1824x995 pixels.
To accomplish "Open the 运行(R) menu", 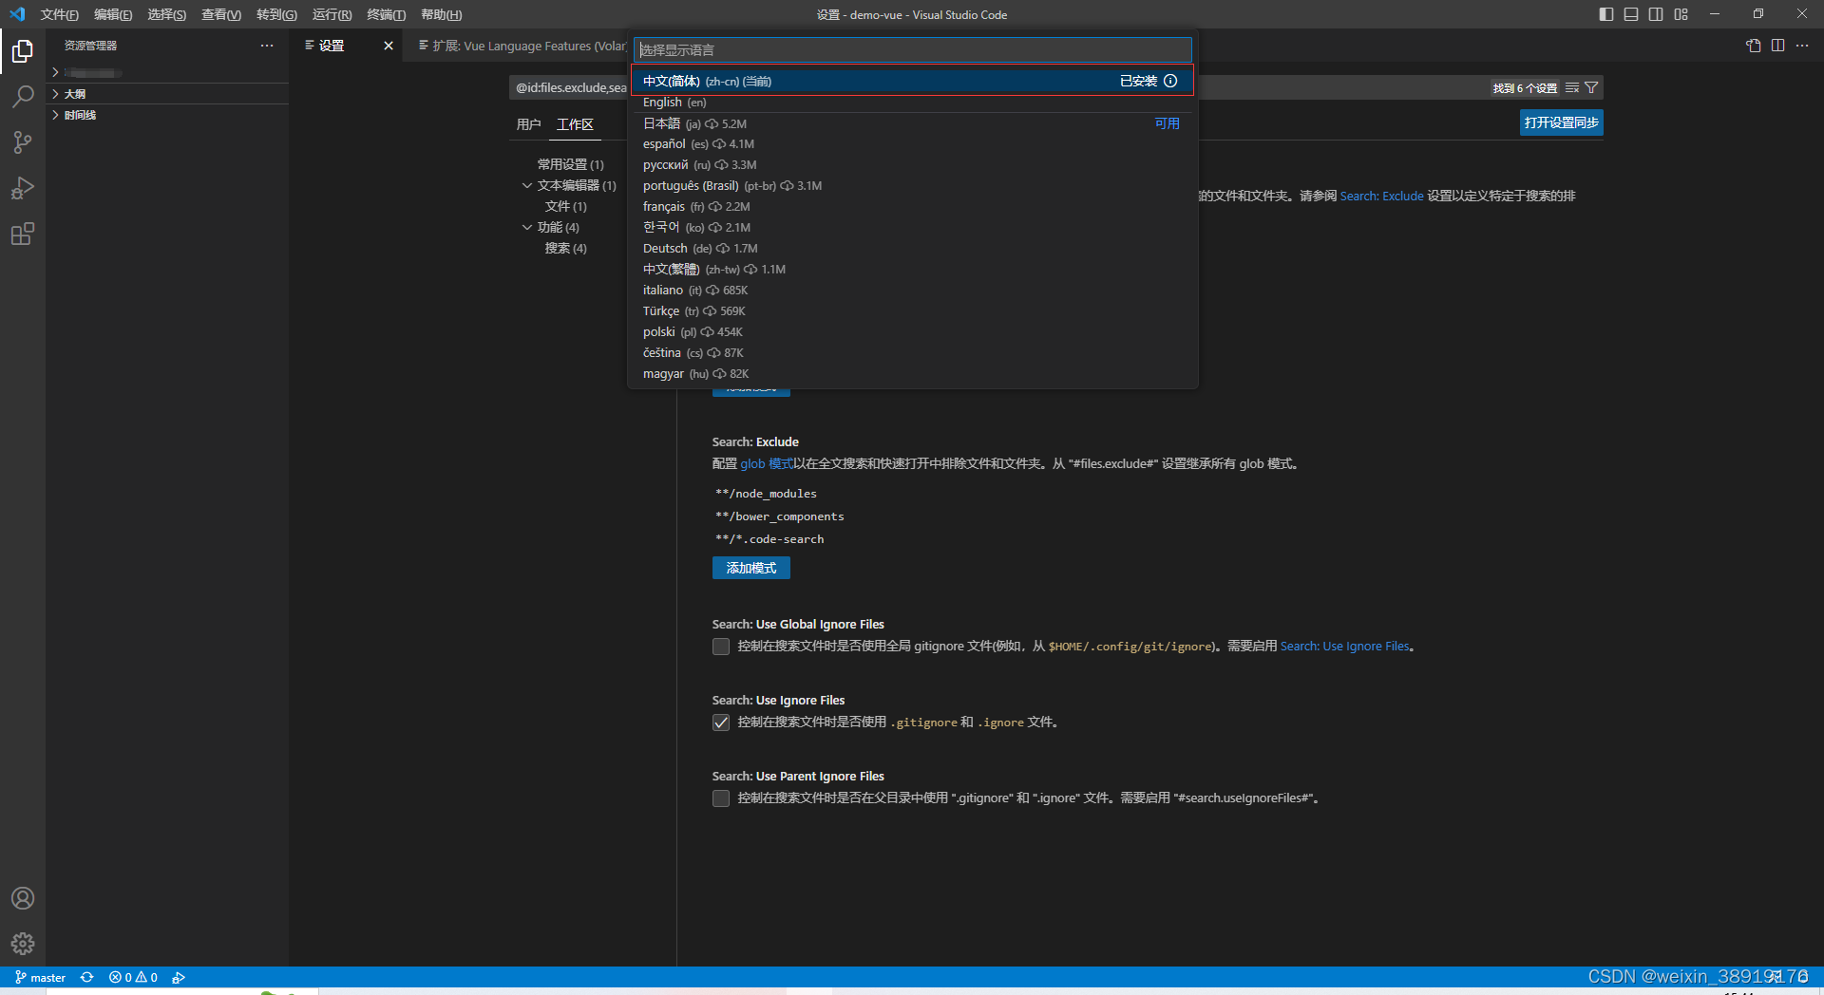I will pos(332,14).
